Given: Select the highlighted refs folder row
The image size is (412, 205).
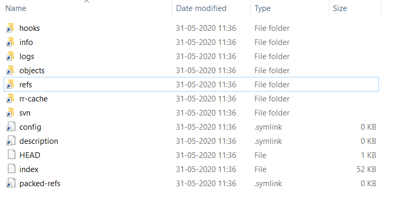Looking at the screenshot, I should (191, 85).
